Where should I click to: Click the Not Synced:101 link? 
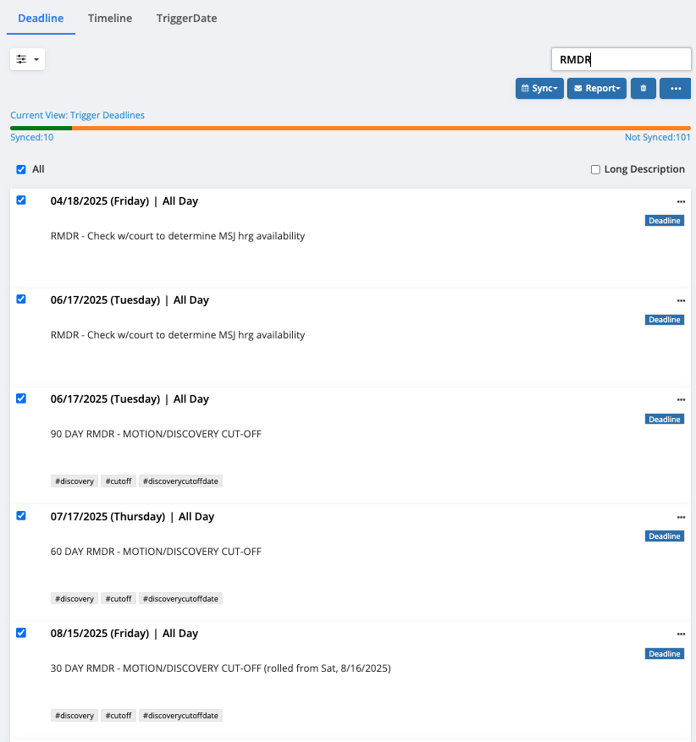tap(657, 137)
